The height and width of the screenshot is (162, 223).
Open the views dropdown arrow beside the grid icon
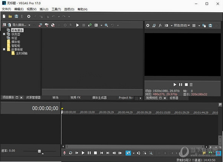click(x=101, y=25)
